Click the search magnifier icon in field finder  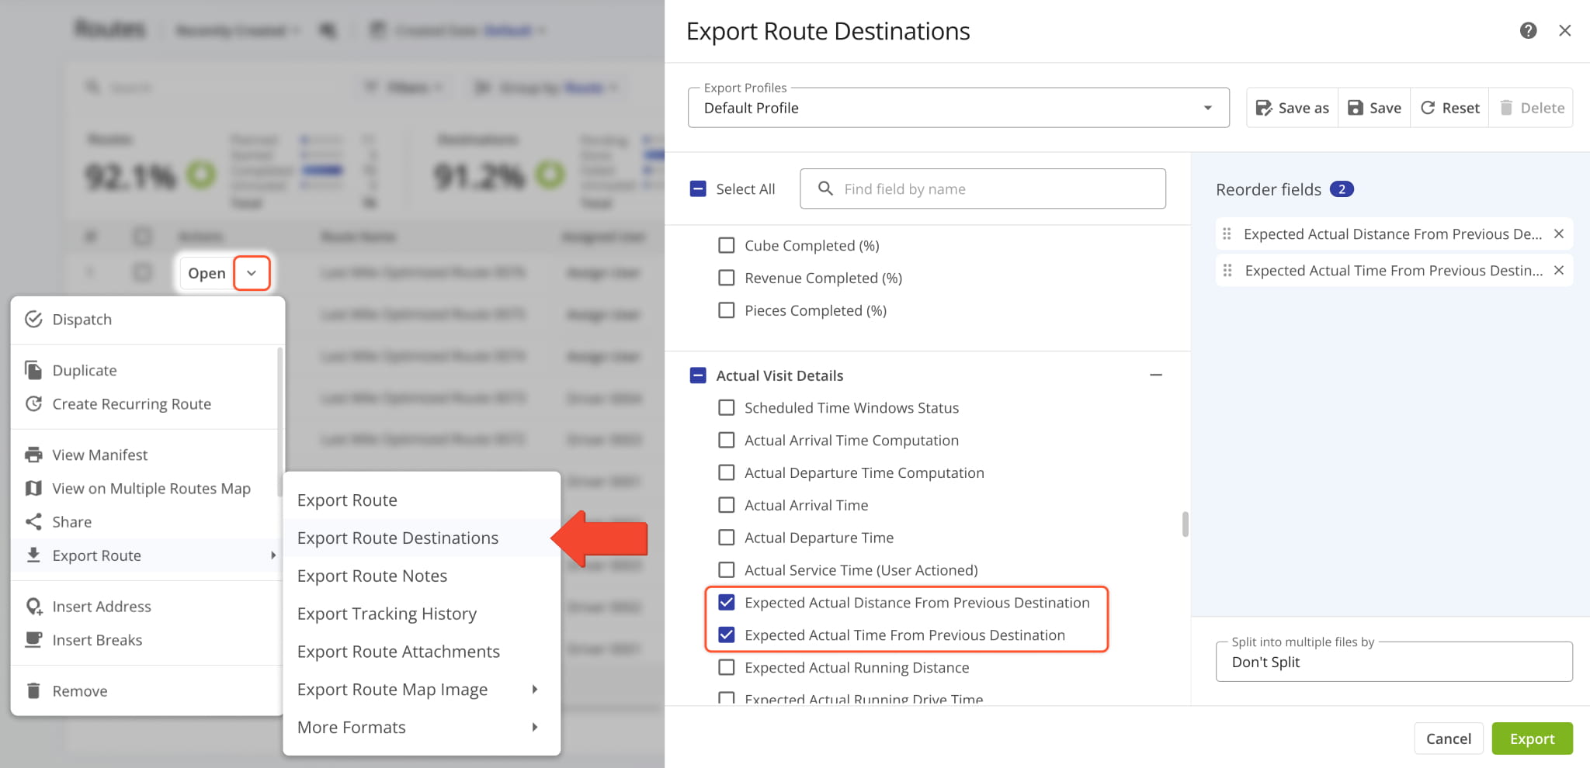pos(825,189)
